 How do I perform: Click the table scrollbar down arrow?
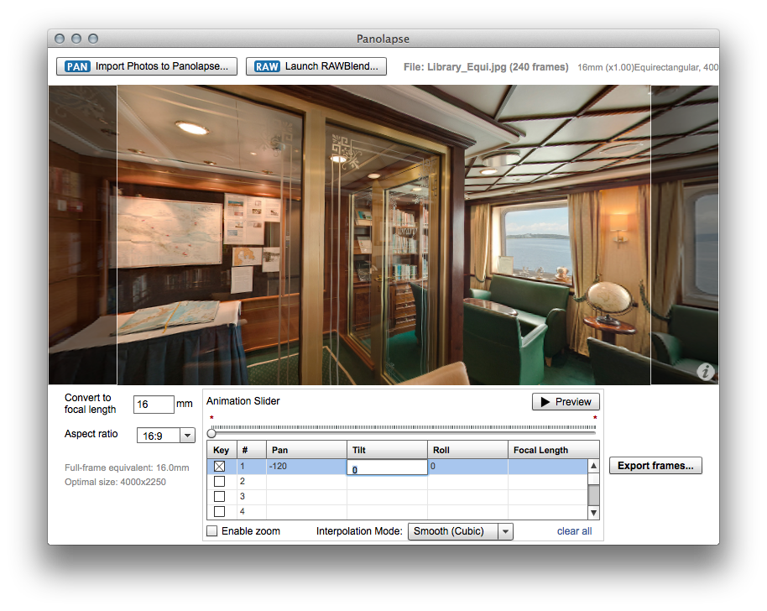point(594,513)
